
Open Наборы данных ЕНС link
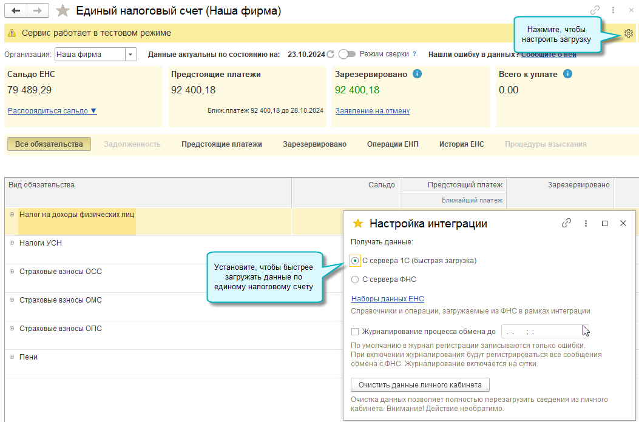point(388,298)
